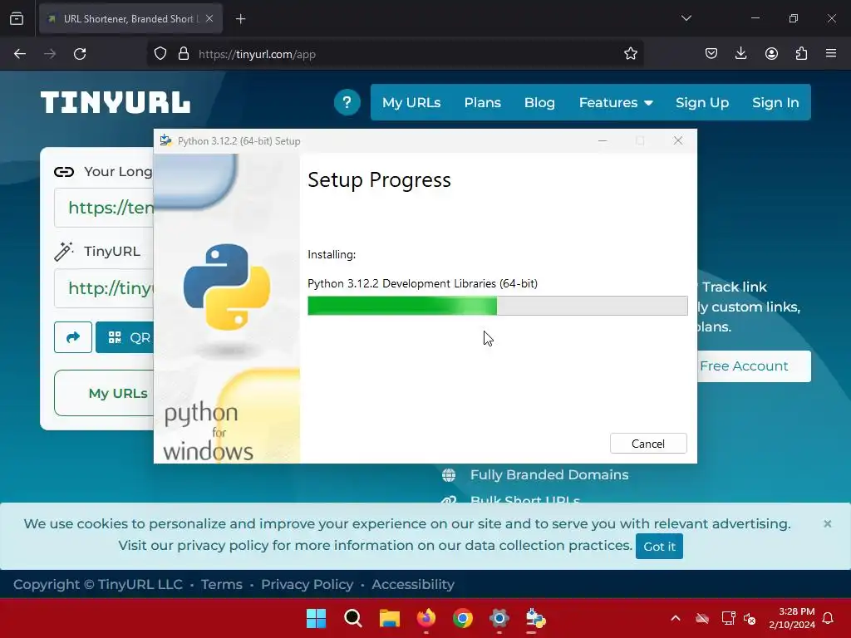The image size is (851, 638).
Task: Open Firefox View icon
Action: tap(17, 19)
